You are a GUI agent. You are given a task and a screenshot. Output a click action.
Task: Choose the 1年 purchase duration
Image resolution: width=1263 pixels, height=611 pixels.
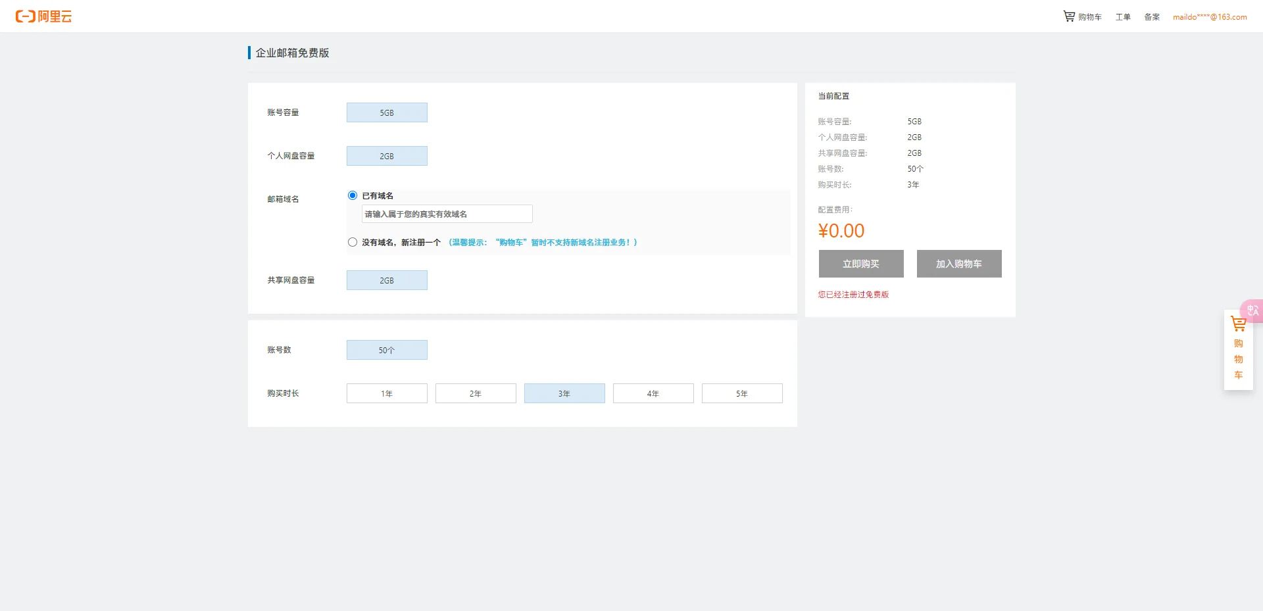coord(387,393)
